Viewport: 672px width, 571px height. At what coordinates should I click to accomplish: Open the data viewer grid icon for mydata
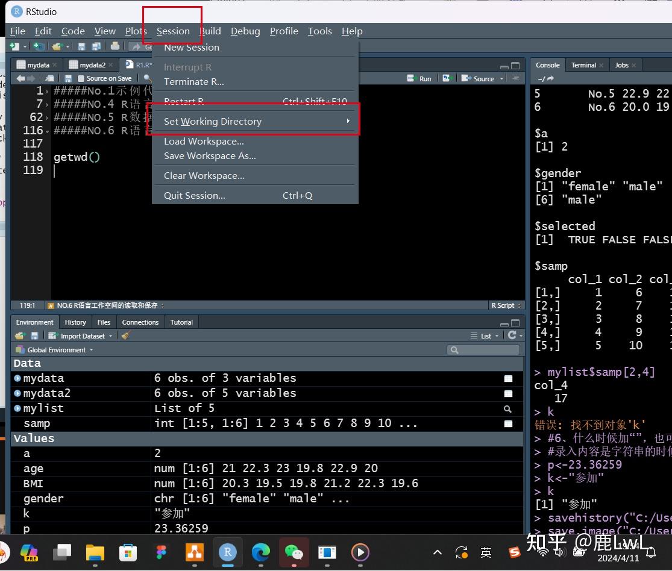click(508, 378)
